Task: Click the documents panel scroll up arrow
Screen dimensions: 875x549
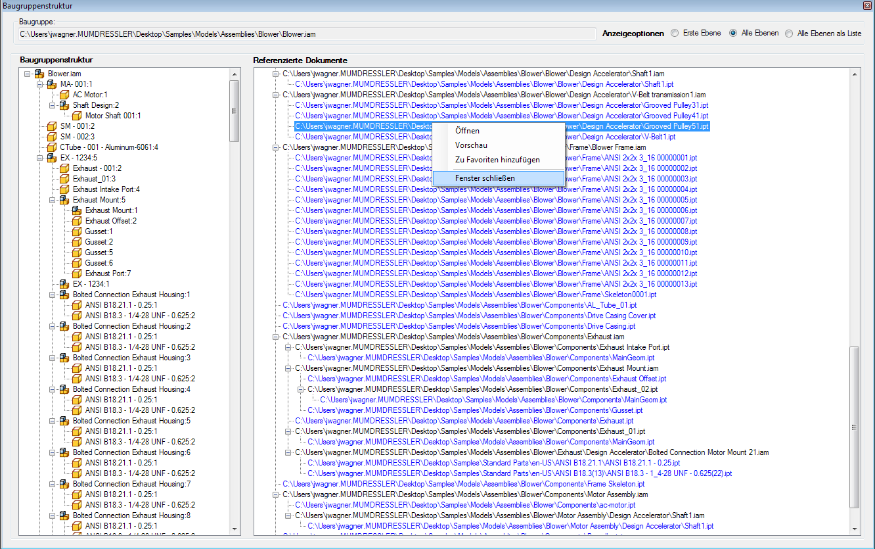Action: 855,74
